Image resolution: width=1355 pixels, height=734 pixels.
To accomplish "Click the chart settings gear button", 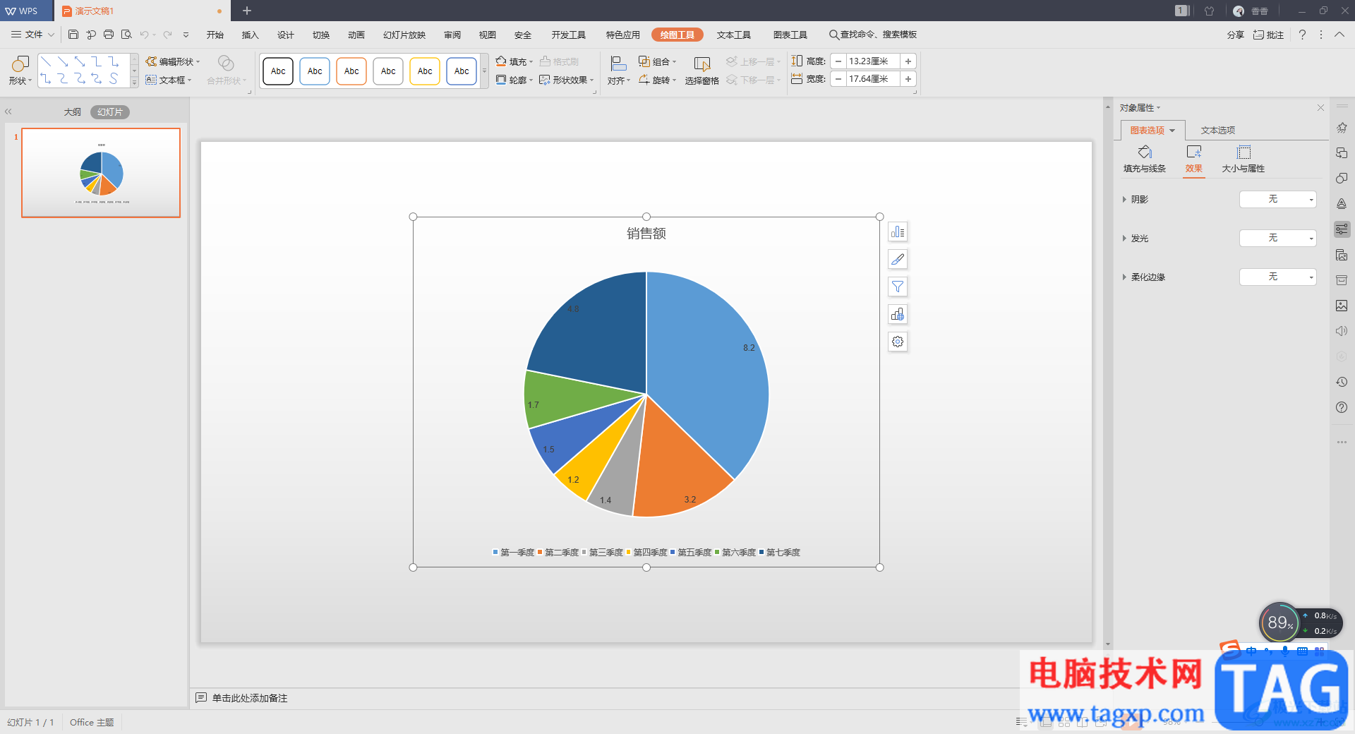I will coord(898,342).
